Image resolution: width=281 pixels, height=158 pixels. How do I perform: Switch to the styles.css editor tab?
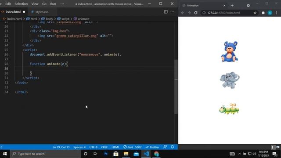42,12
